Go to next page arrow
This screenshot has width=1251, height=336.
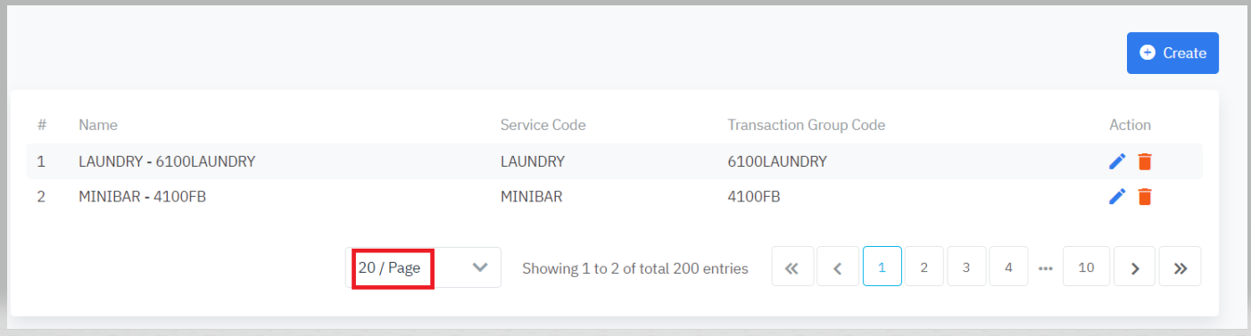[x=1135, y=266]
